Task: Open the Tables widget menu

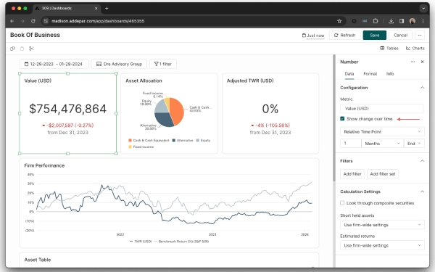Action: [x=389, y=49]
